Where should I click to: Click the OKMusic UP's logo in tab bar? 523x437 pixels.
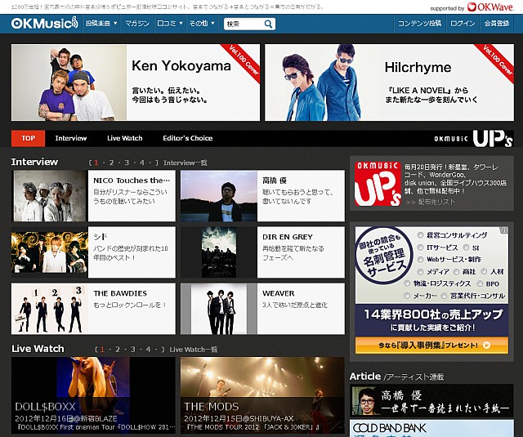(473, 138)
